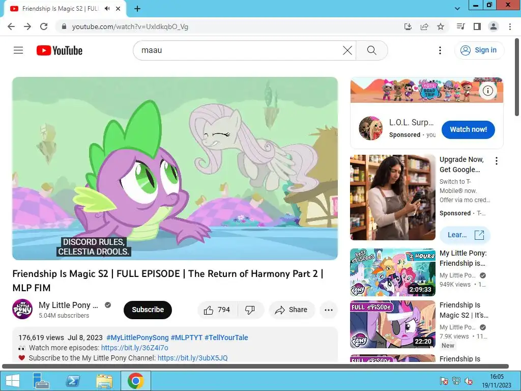Click the horizontal page scrollbar

pos(255,367)
